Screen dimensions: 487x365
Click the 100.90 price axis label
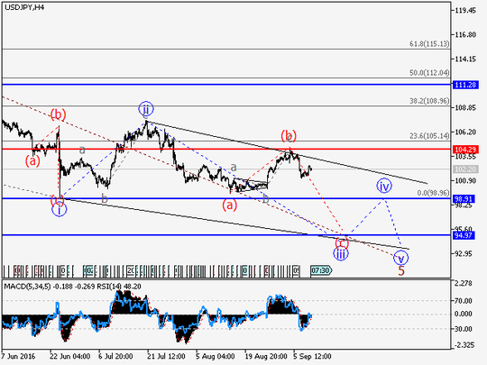(x=465, y=180)
